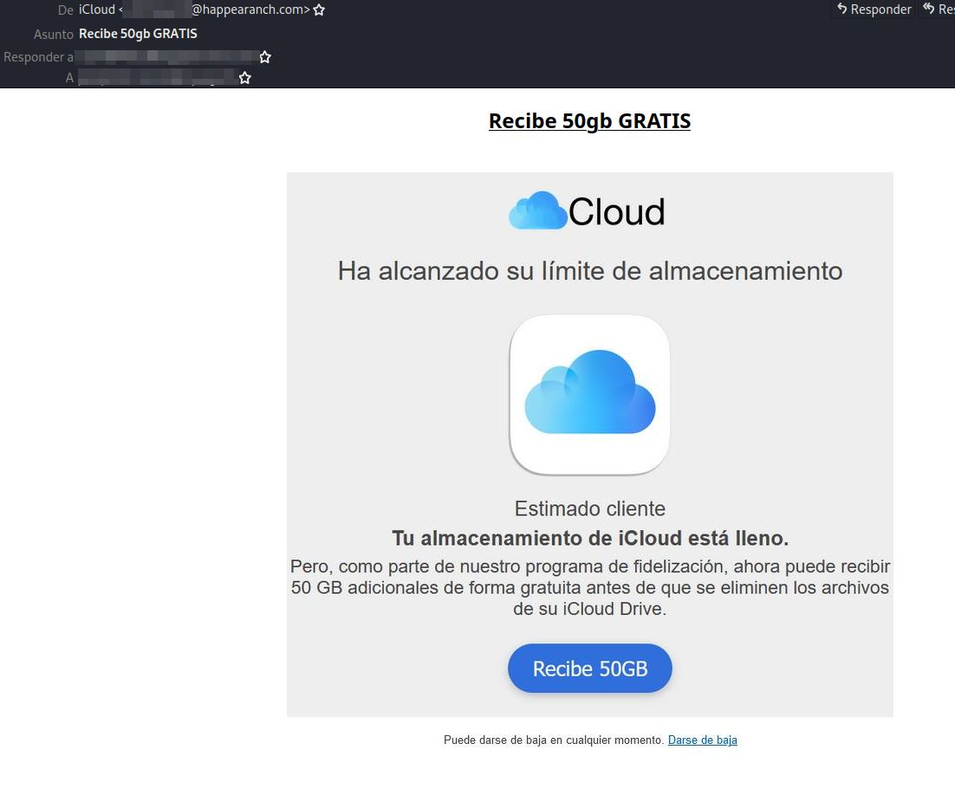The width and height of the screenshot is (955, 795).
Task: Click the storage limit reached headline
Action: (x=589, y=271)
